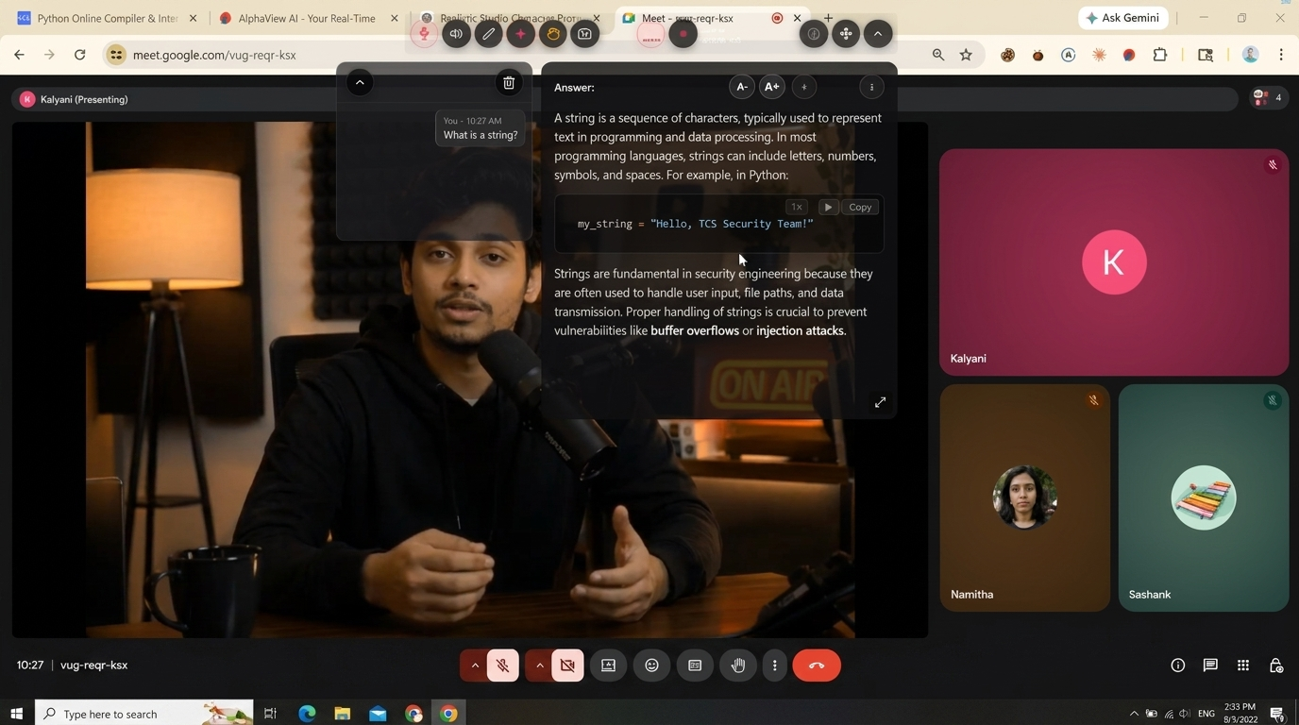Click the Windows Start button
This screenshot has height=725, width=1299.
(16, 714)
